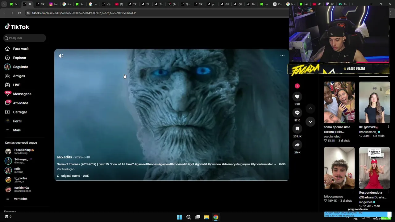Open comments on the video (5710)
Screen dimensions: 395x222
(x=297, y=113)
